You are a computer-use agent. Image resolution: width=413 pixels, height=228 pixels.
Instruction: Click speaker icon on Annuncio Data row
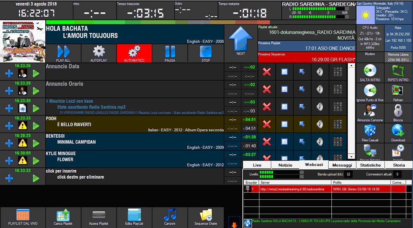pyautogui.click(x=320, y=72)
